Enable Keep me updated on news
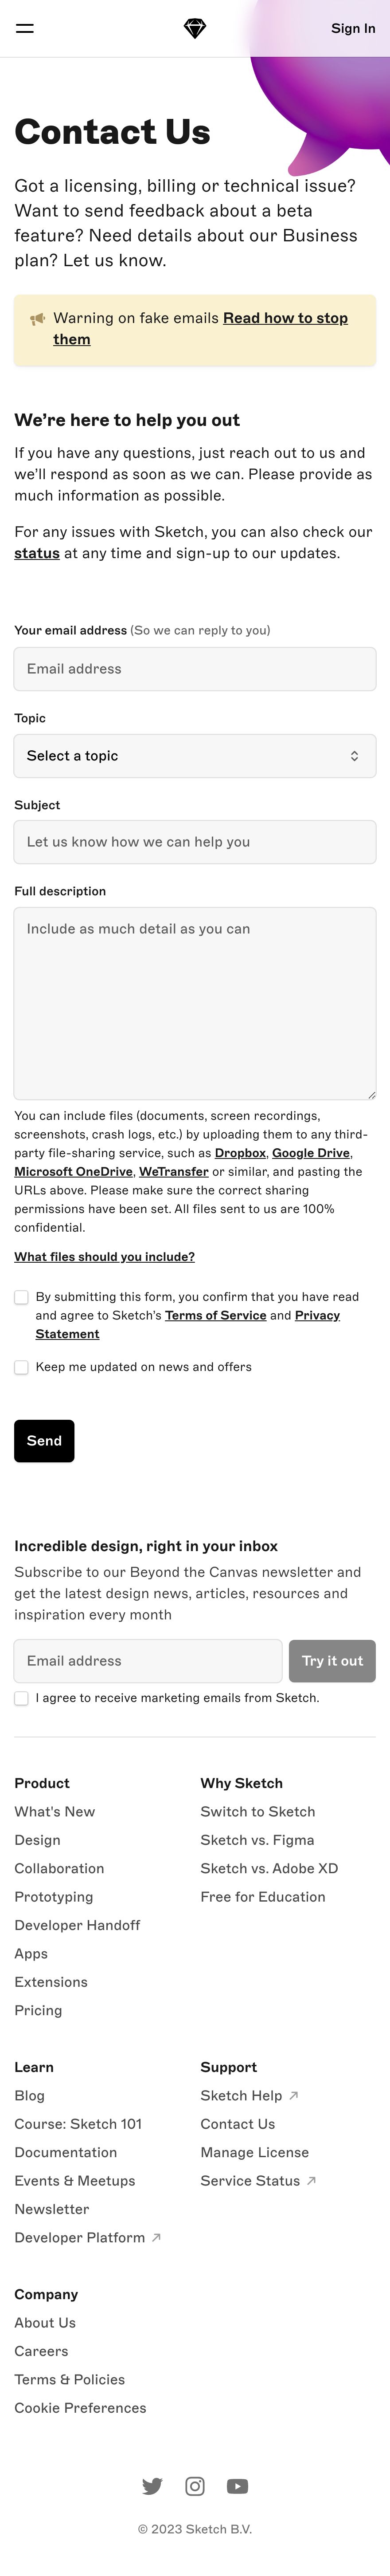390x2576 pixels. point(21,1367)
